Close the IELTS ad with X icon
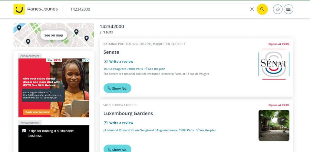The height and width of the screenshot is (152, 310). point(87,60)
